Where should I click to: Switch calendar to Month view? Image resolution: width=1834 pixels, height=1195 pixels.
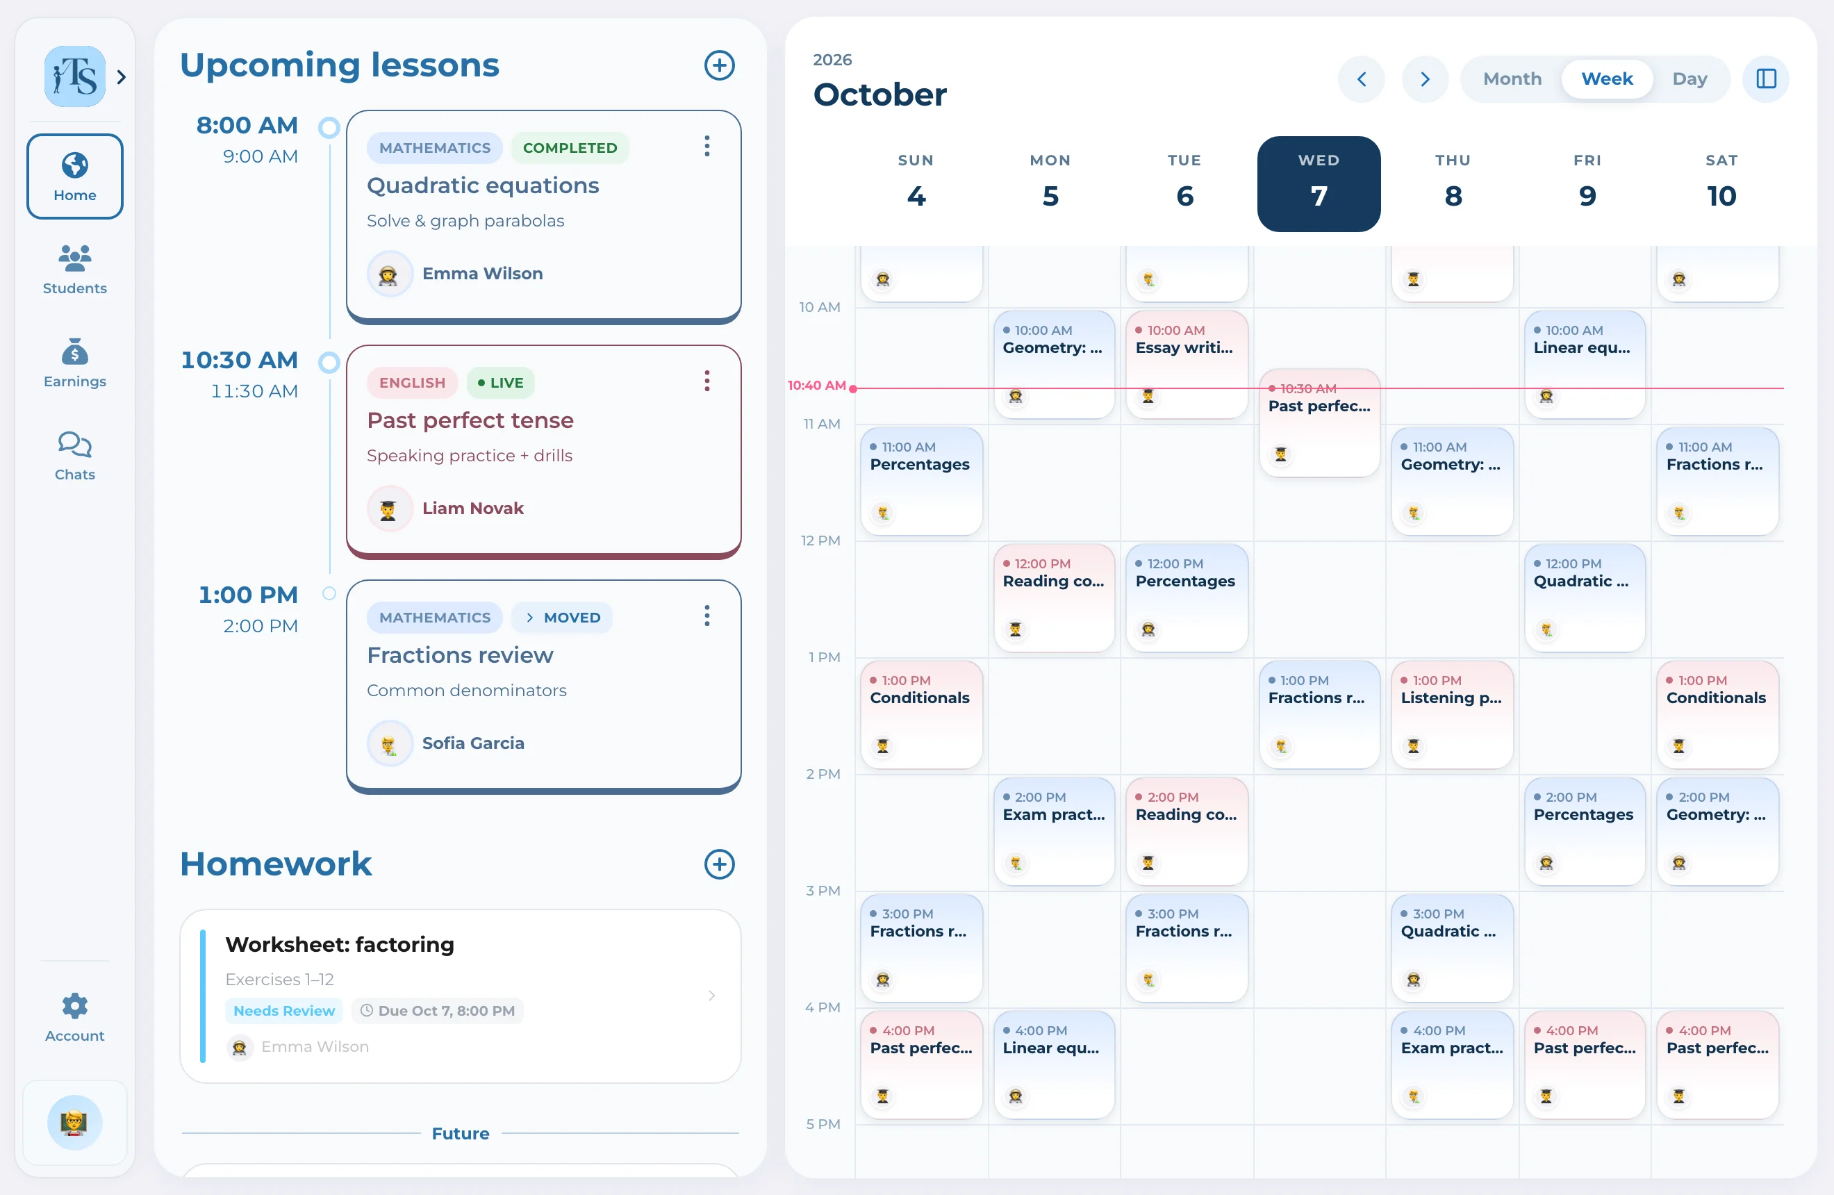(1512, 79)
